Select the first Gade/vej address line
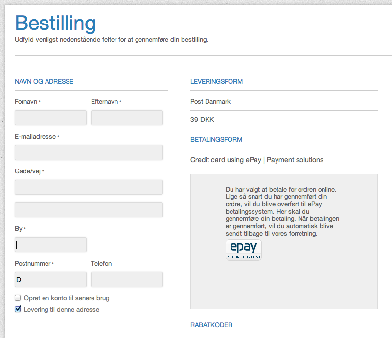The height and width of the screenshot is (338, 392). click(89, 188)
